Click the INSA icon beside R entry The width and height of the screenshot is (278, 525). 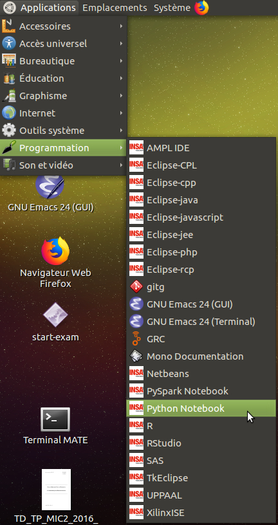pyautogui.click(x=136, y=426)
